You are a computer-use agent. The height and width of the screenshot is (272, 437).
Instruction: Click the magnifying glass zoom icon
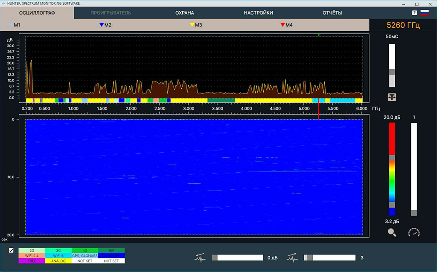(x=392, y=232)
